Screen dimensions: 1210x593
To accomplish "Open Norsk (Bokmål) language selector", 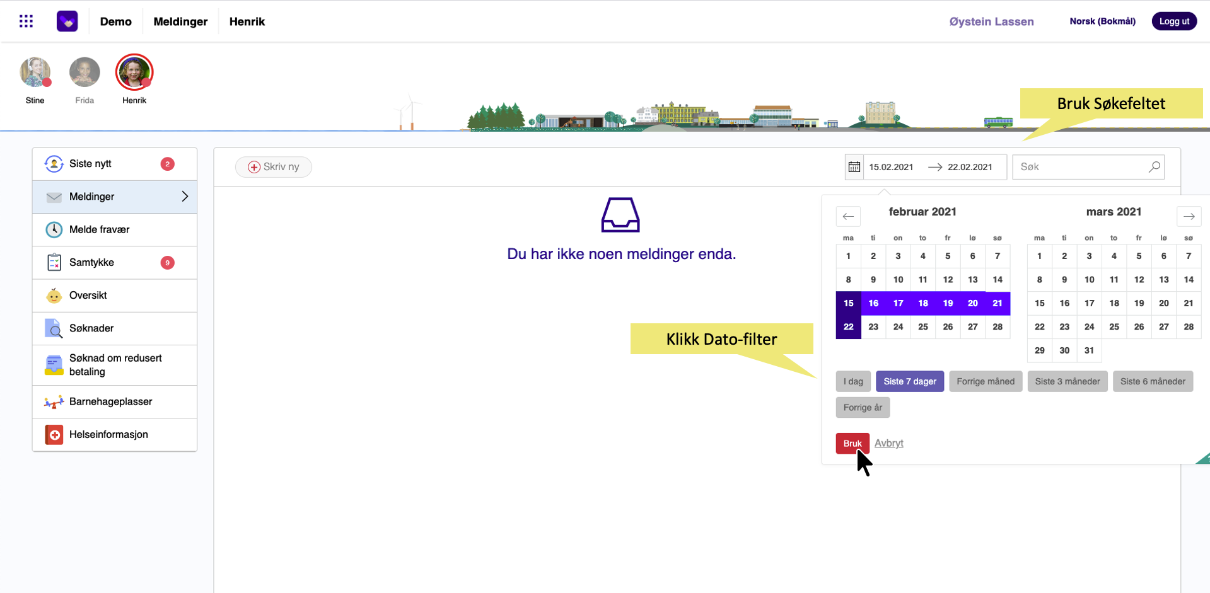I will pos(1102,21).
